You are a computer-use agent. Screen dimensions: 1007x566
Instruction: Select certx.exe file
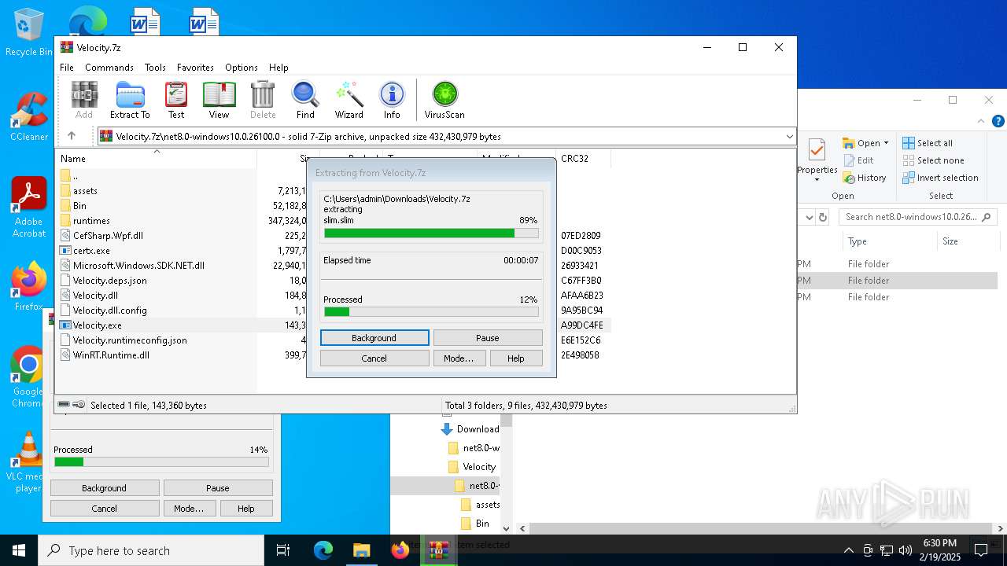91,250
